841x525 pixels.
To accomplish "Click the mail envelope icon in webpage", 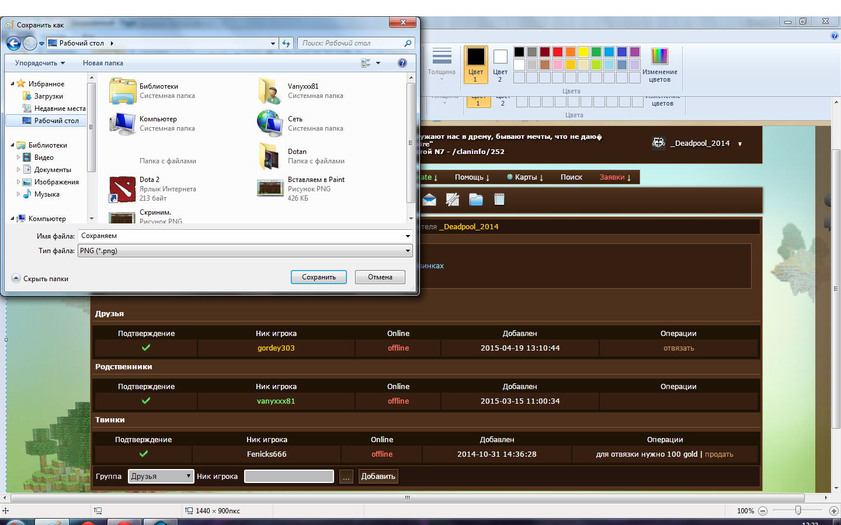I will pyautogui.click(x=429, y=200).
